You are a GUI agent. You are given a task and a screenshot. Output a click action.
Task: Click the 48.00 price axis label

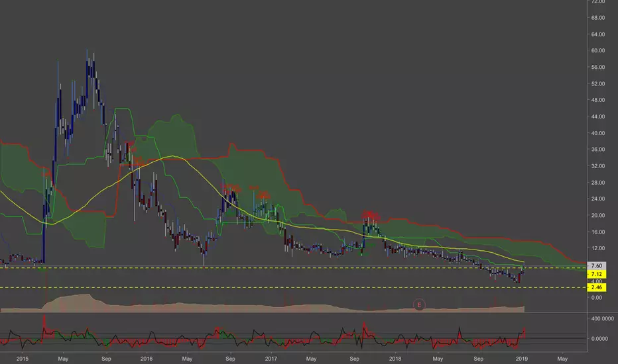598,100
